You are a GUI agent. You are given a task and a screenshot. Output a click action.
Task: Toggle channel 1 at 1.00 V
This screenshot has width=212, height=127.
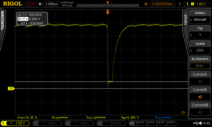(x=16, y=123)
